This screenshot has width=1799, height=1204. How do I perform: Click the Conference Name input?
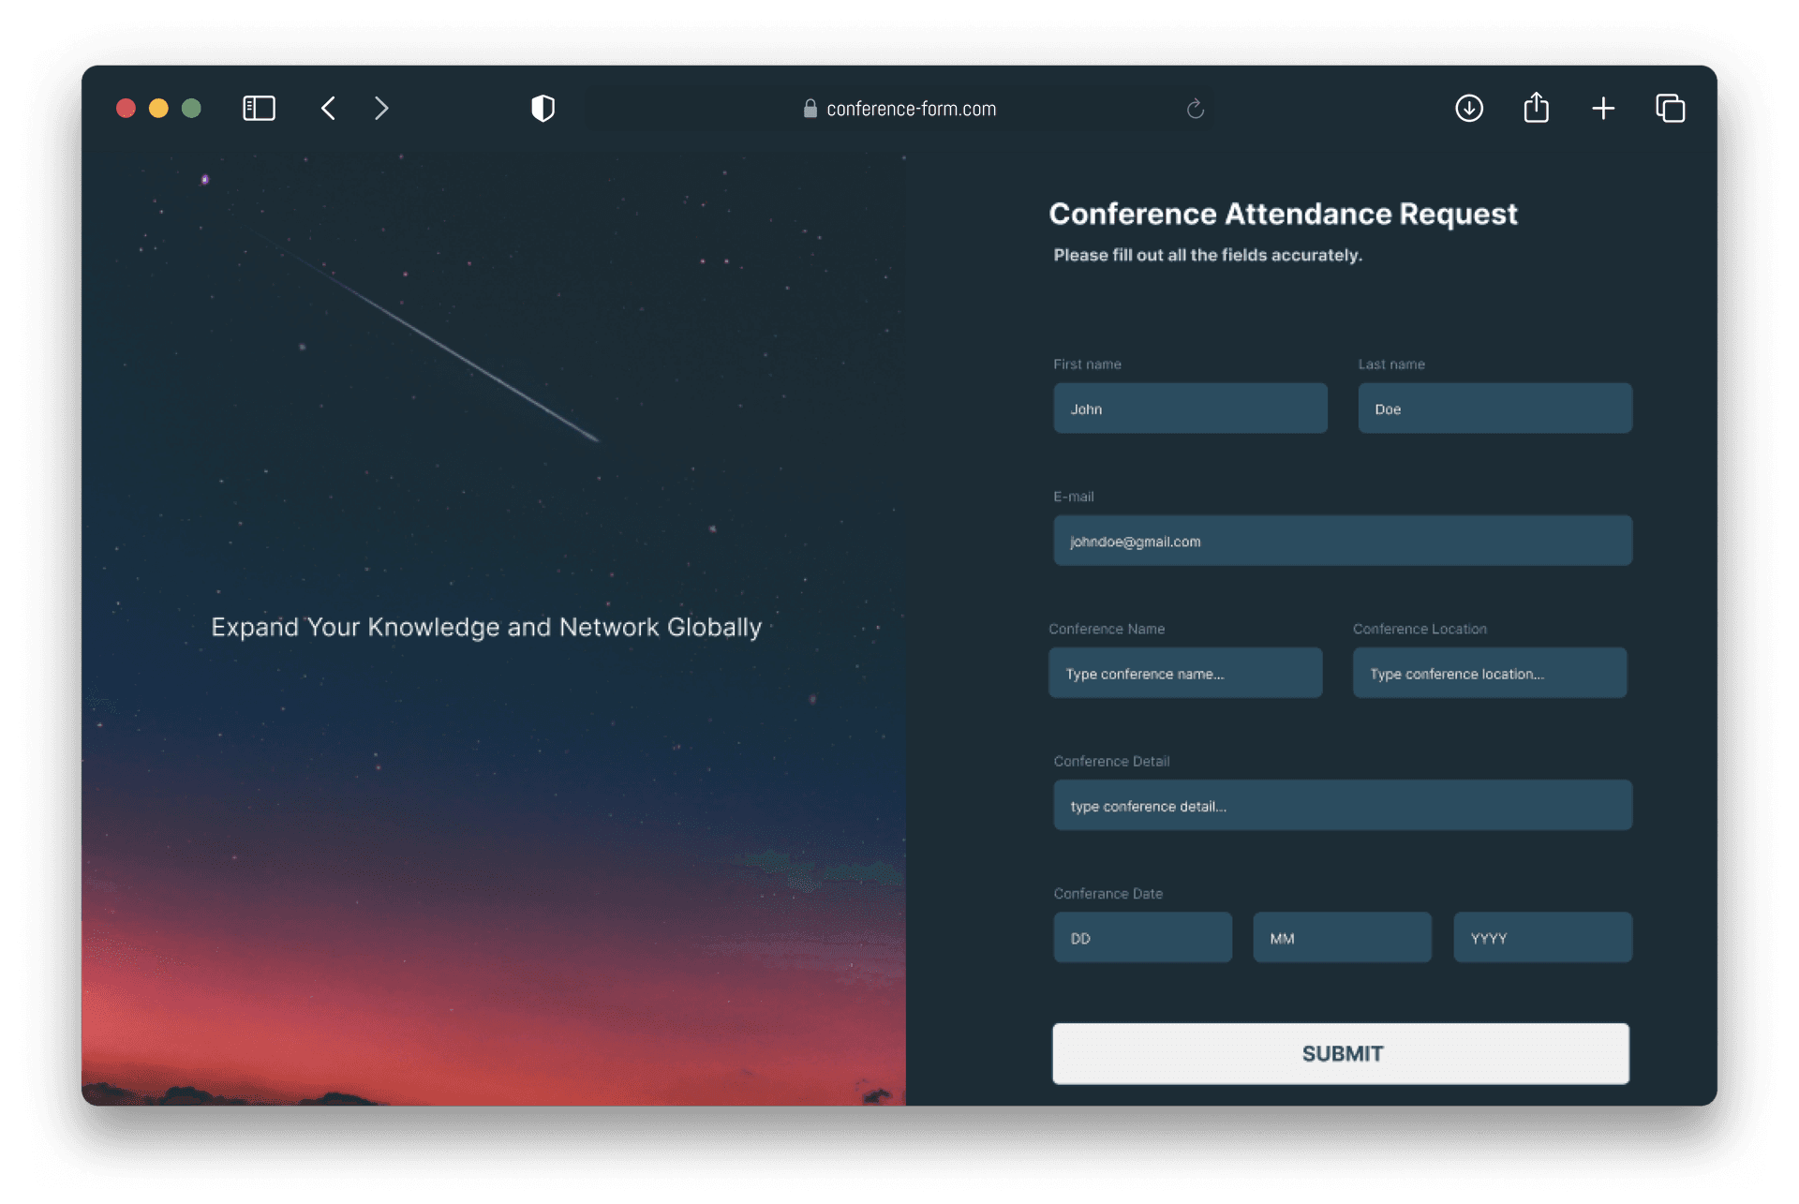point(1185,673)
